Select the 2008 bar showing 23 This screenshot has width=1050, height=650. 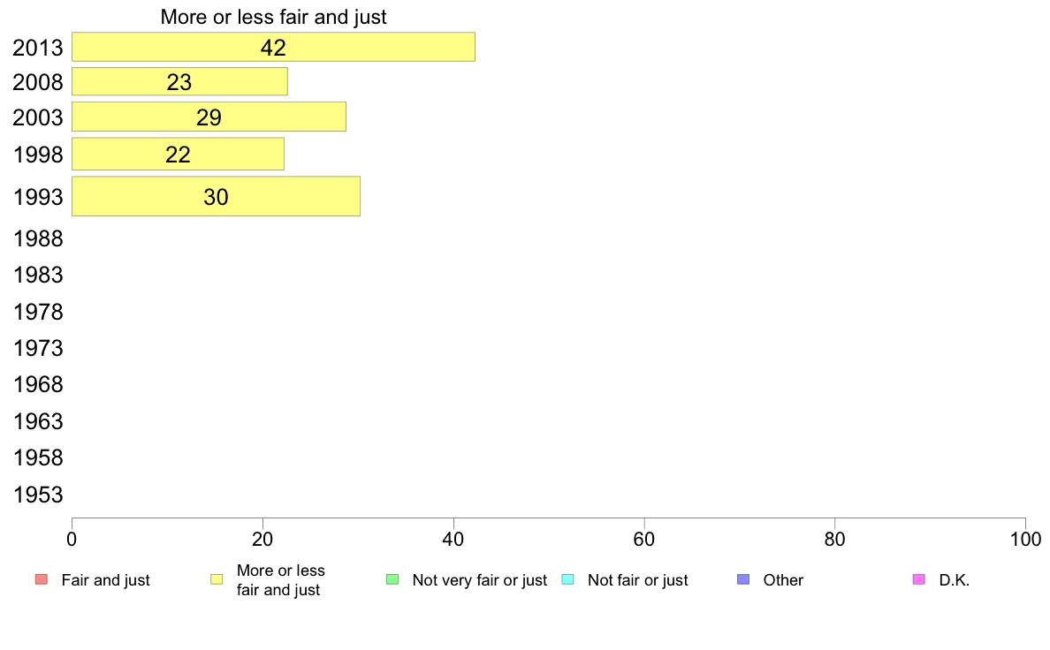click(x=179, y=81)
